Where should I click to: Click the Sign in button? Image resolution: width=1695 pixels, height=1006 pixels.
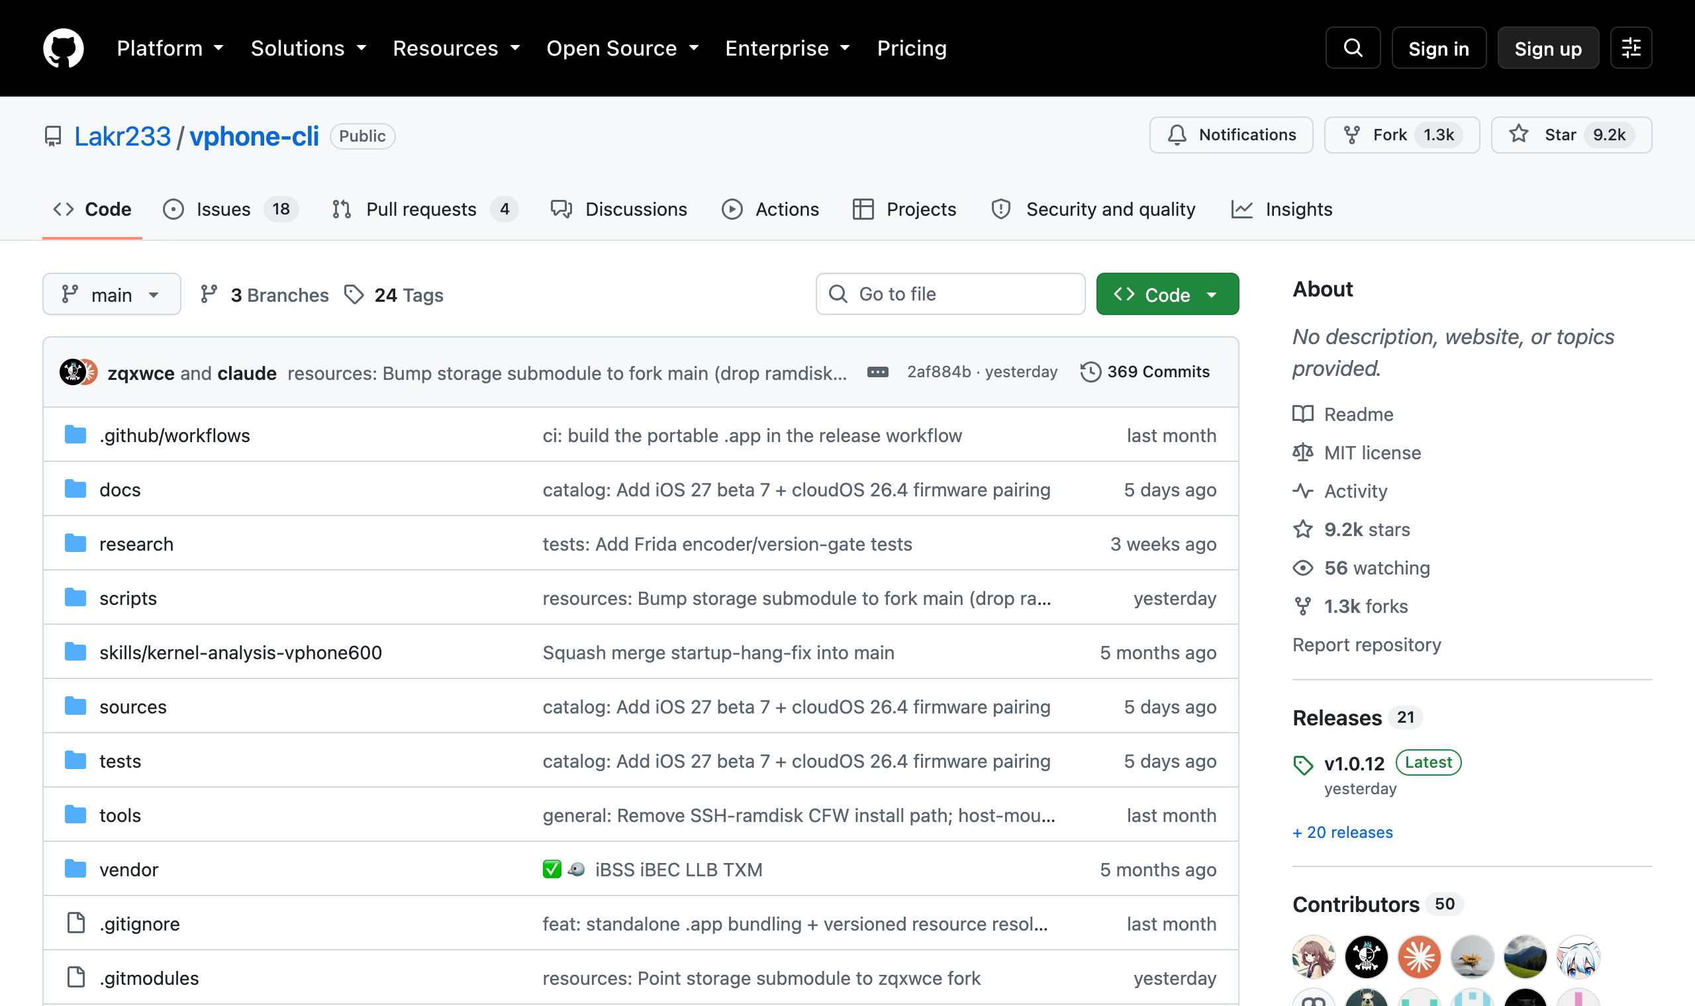pyautogui.click(x=1439, y=48)
